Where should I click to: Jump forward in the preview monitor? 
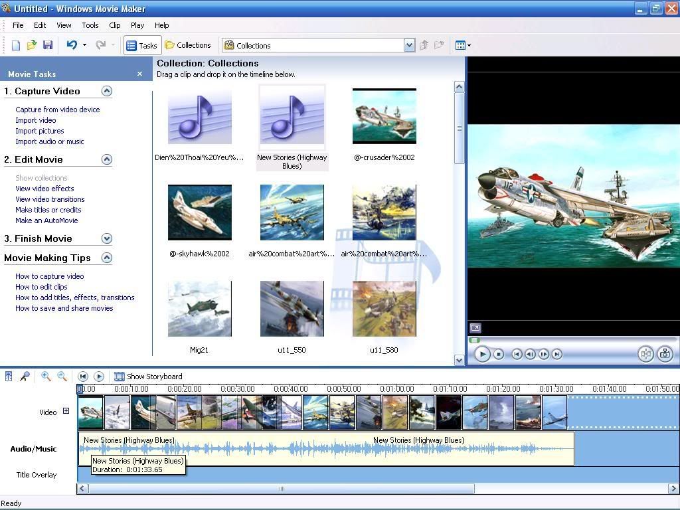coord(557,355)
